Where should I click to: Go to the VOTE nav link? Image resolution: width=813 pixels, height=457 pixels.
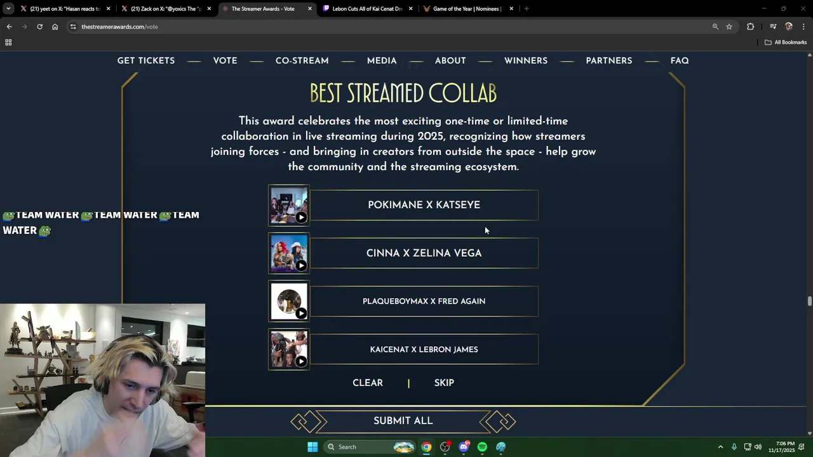point(225,60)
